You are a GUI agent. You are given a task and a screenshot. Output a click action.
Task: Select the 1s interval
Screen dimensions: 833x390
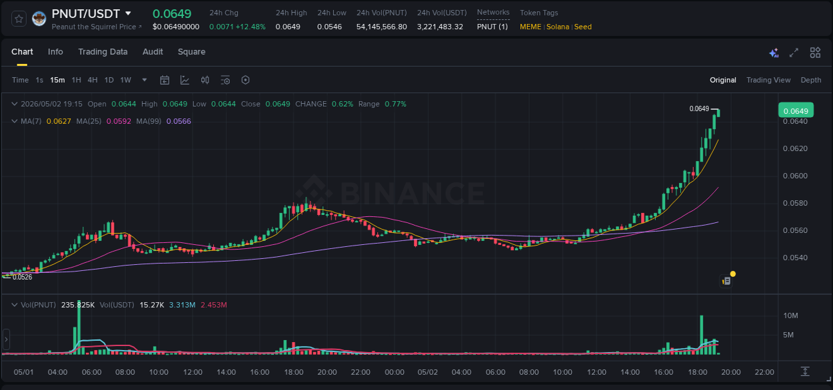39,80
